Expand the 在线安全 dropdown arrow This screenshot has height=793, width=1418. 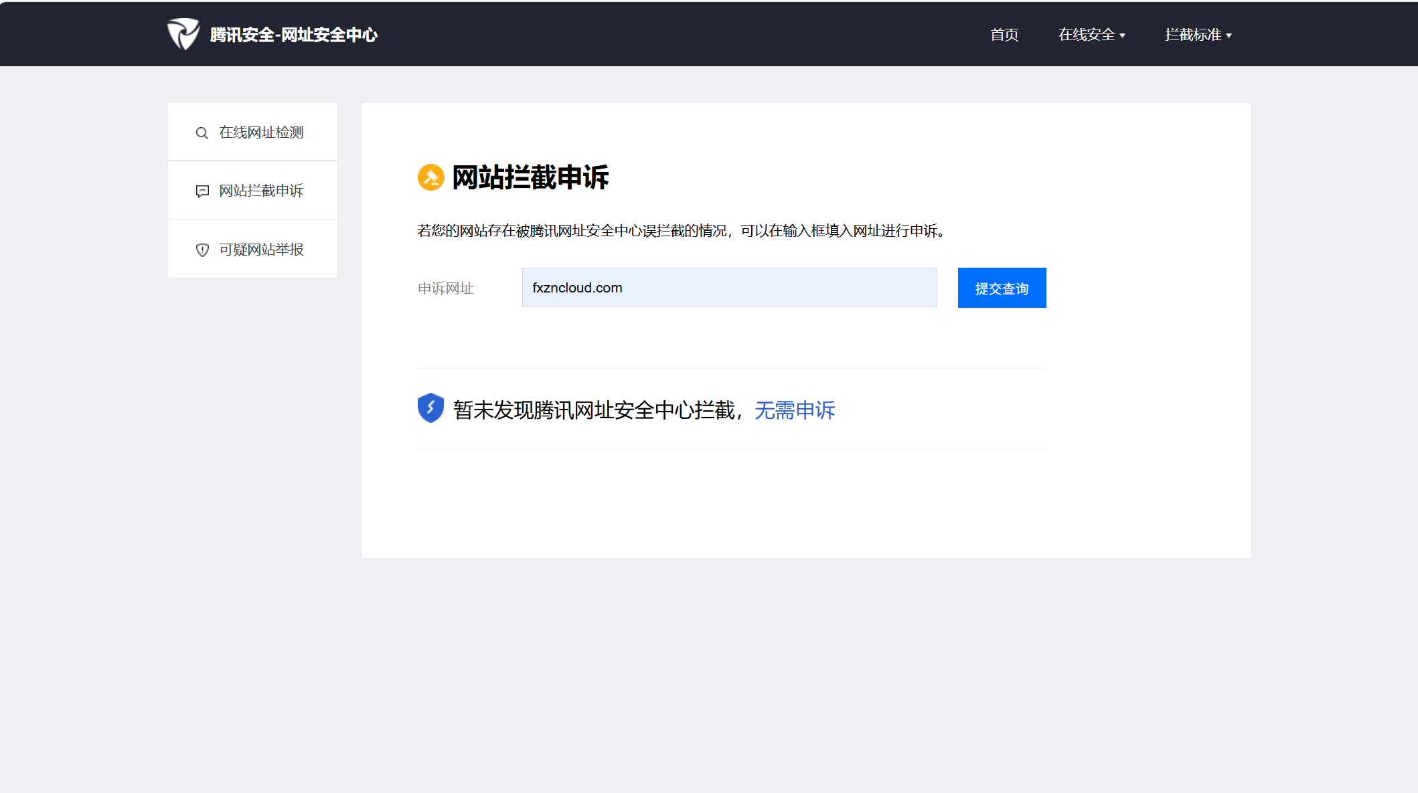(x=1123, y=35)
